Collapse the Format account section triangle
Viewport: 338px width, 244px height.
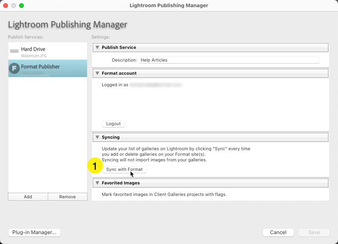(97, 73)
